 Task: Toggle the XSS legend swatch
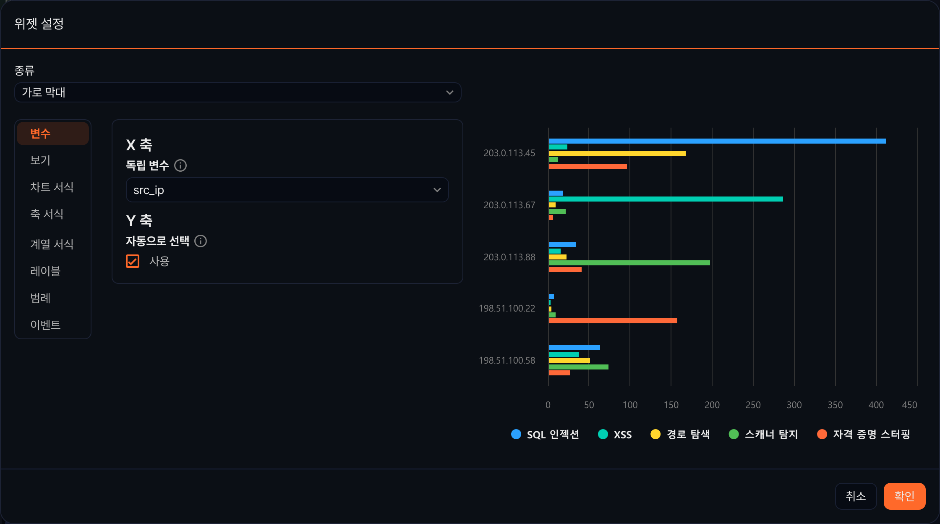pyautogui.click(x=603, y=434)
